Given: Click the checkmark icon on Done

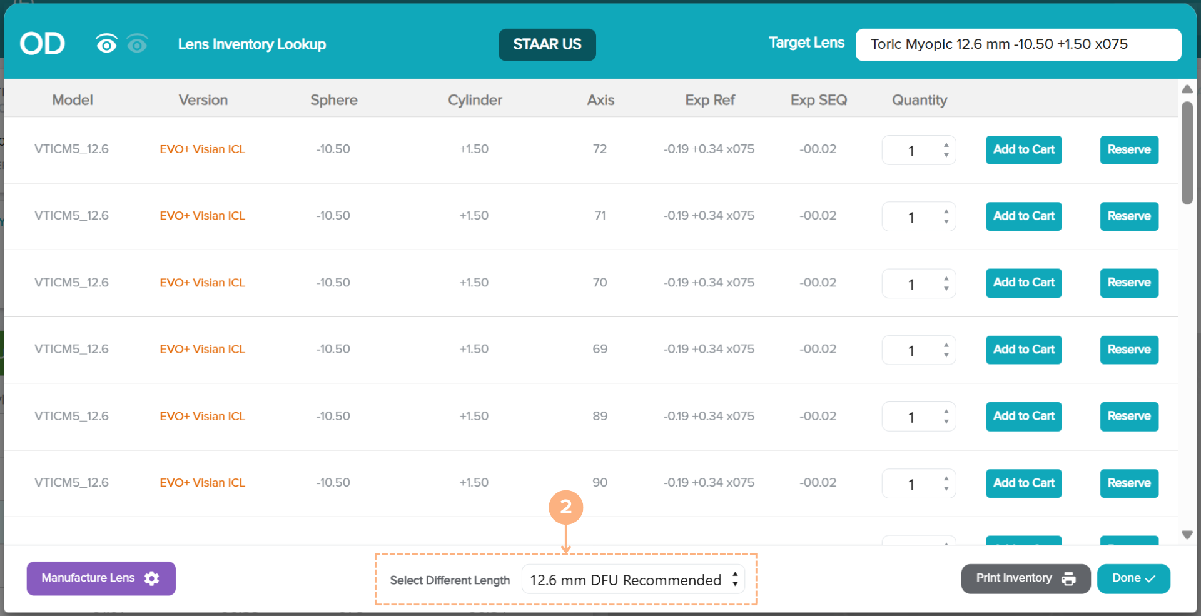Looking at the screenshot, I should 1150,579.
